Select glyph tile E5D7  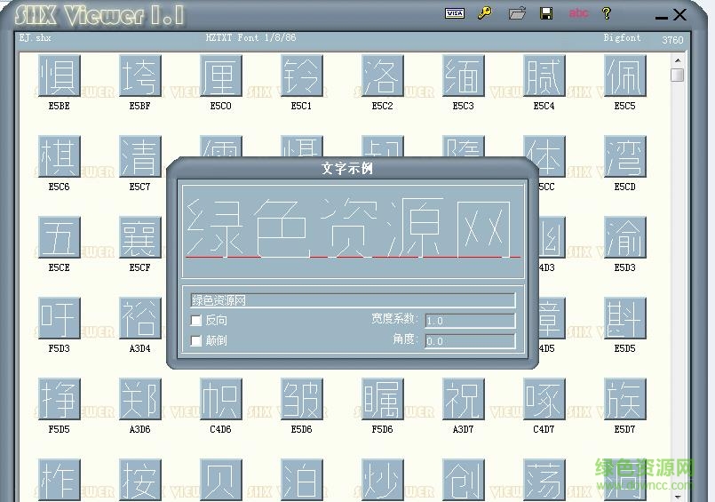625,399
